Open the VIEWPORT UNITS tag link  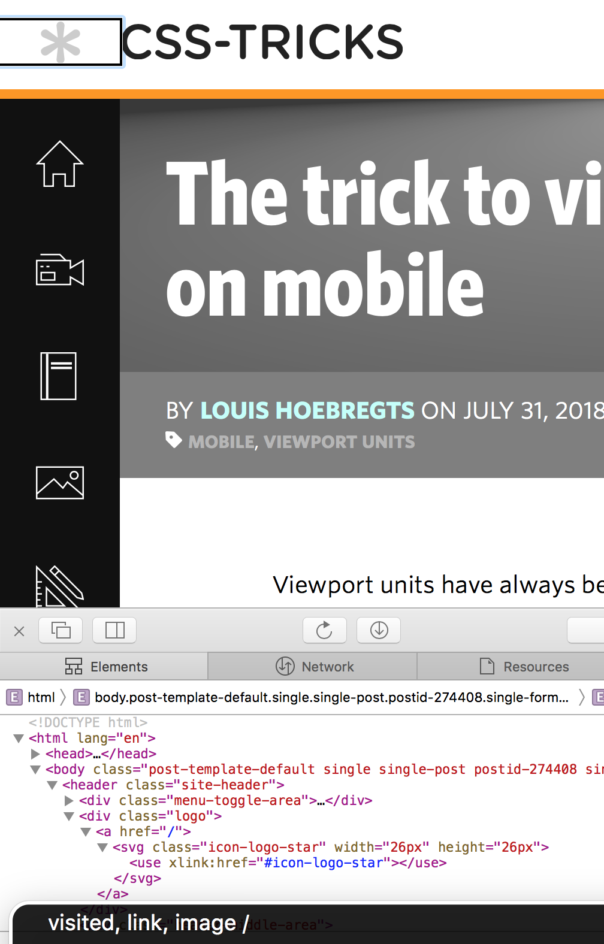point(339,442)
